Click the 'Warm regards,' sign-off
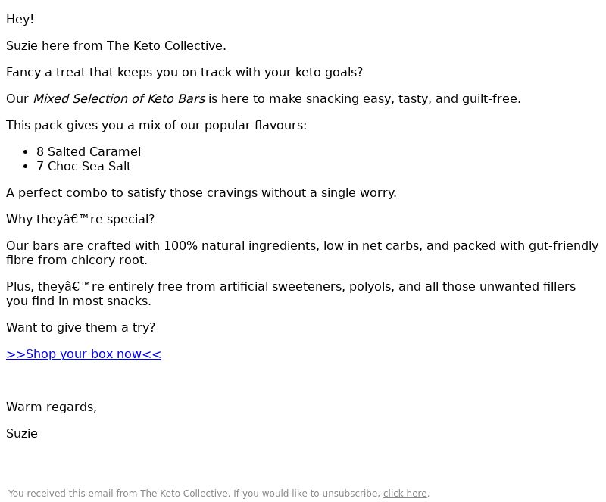 coord(52,407)
